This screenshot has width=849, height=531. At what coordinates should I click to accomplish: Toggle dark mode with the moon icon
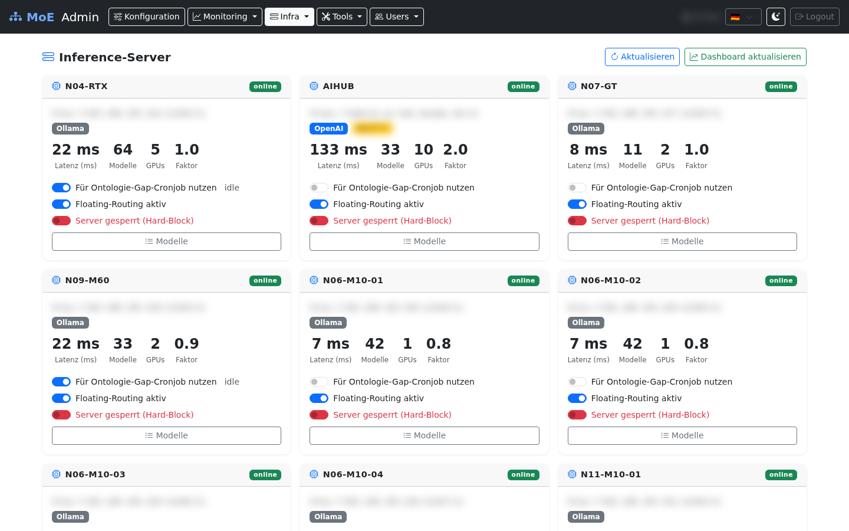[776, 17]
